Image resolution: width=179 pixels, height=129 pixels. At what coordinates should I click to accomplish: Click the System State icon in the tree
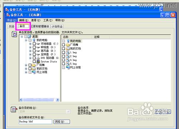click(x=38, y=61)
